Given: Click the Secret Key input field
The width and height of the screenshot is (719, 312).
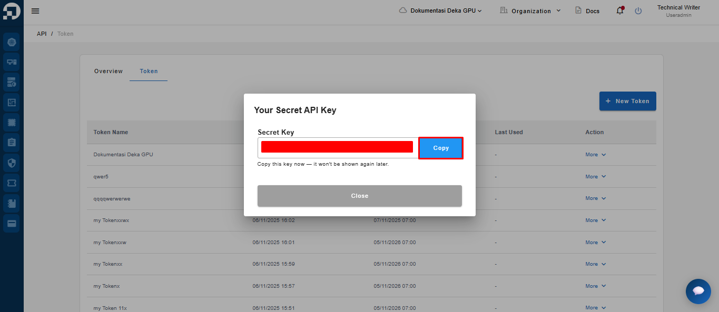Looking at the screenshot, I should (338, 148).
